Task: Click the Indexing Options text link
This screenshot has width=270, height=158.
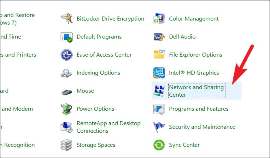Action: click(x=98, y=73)
